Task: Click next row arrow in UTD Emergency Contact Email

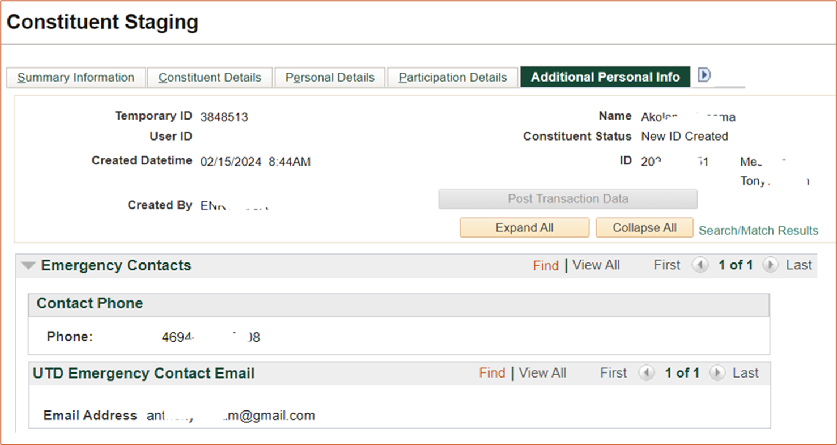Action: coord(717,373)
